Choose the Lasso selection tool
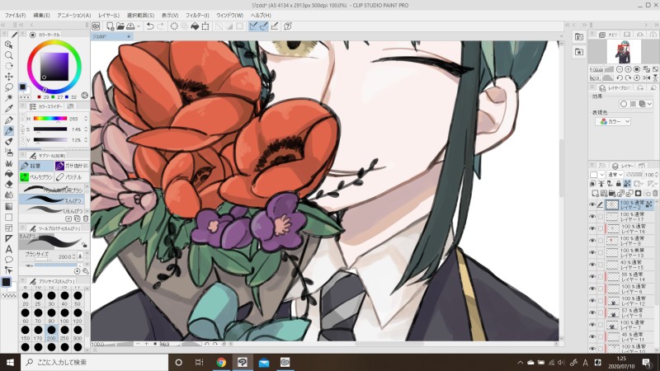The image size is (660, 371). 8,87
